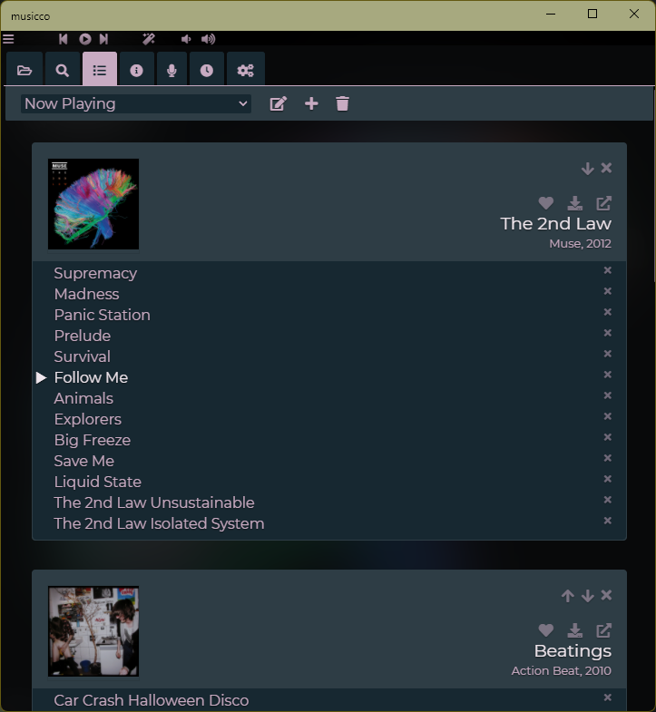Start playback with the play button

pos(85,39)
